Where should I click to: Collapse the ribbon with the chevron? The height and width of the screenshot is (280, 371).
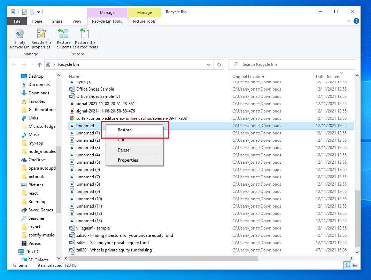click(349, 21)
